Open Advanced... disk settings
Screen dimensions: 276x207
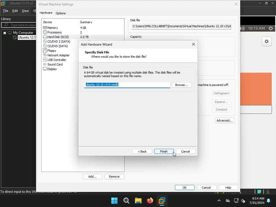(225, 120)
